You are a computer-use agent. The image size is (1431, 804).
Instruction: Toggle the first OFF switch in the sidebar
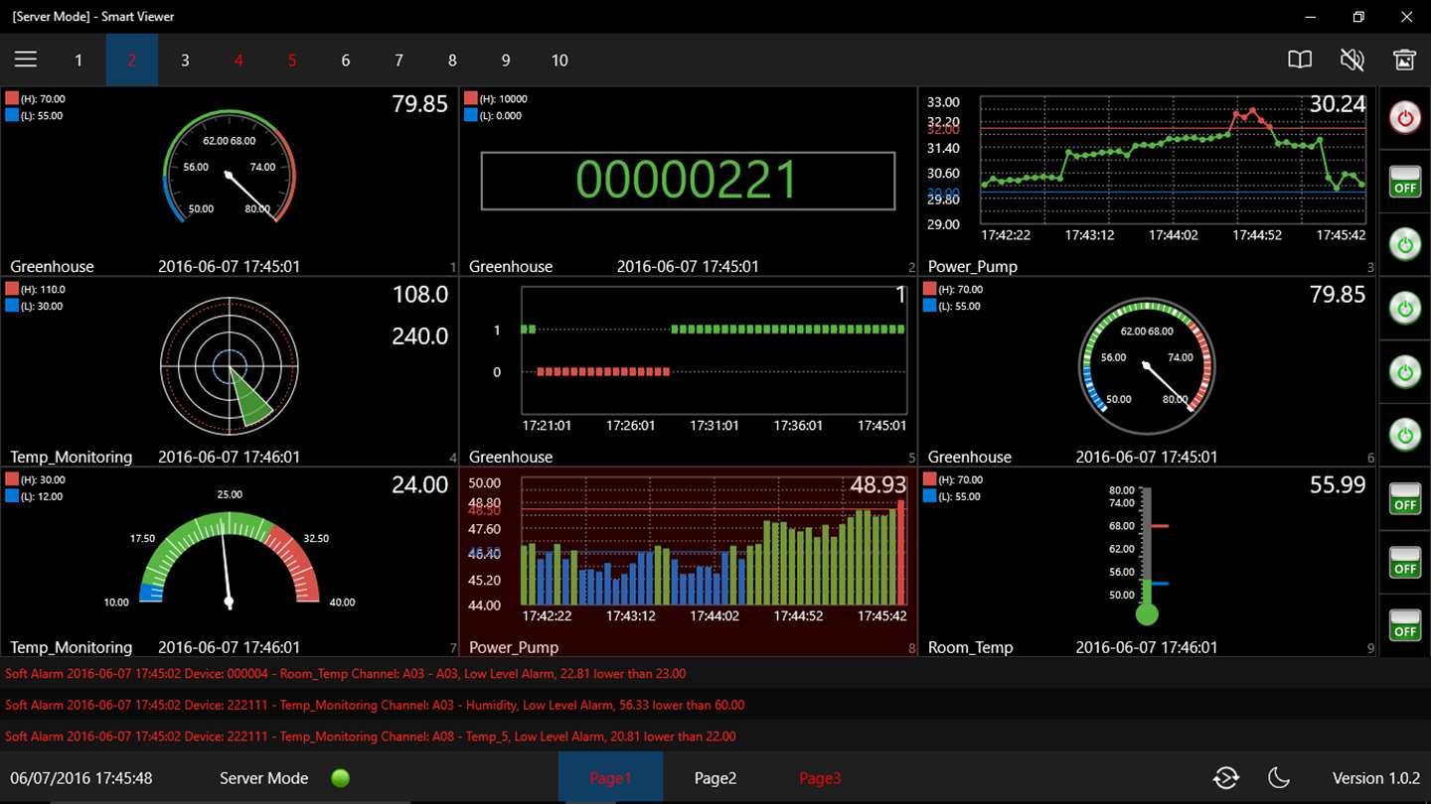[1405, 182]
